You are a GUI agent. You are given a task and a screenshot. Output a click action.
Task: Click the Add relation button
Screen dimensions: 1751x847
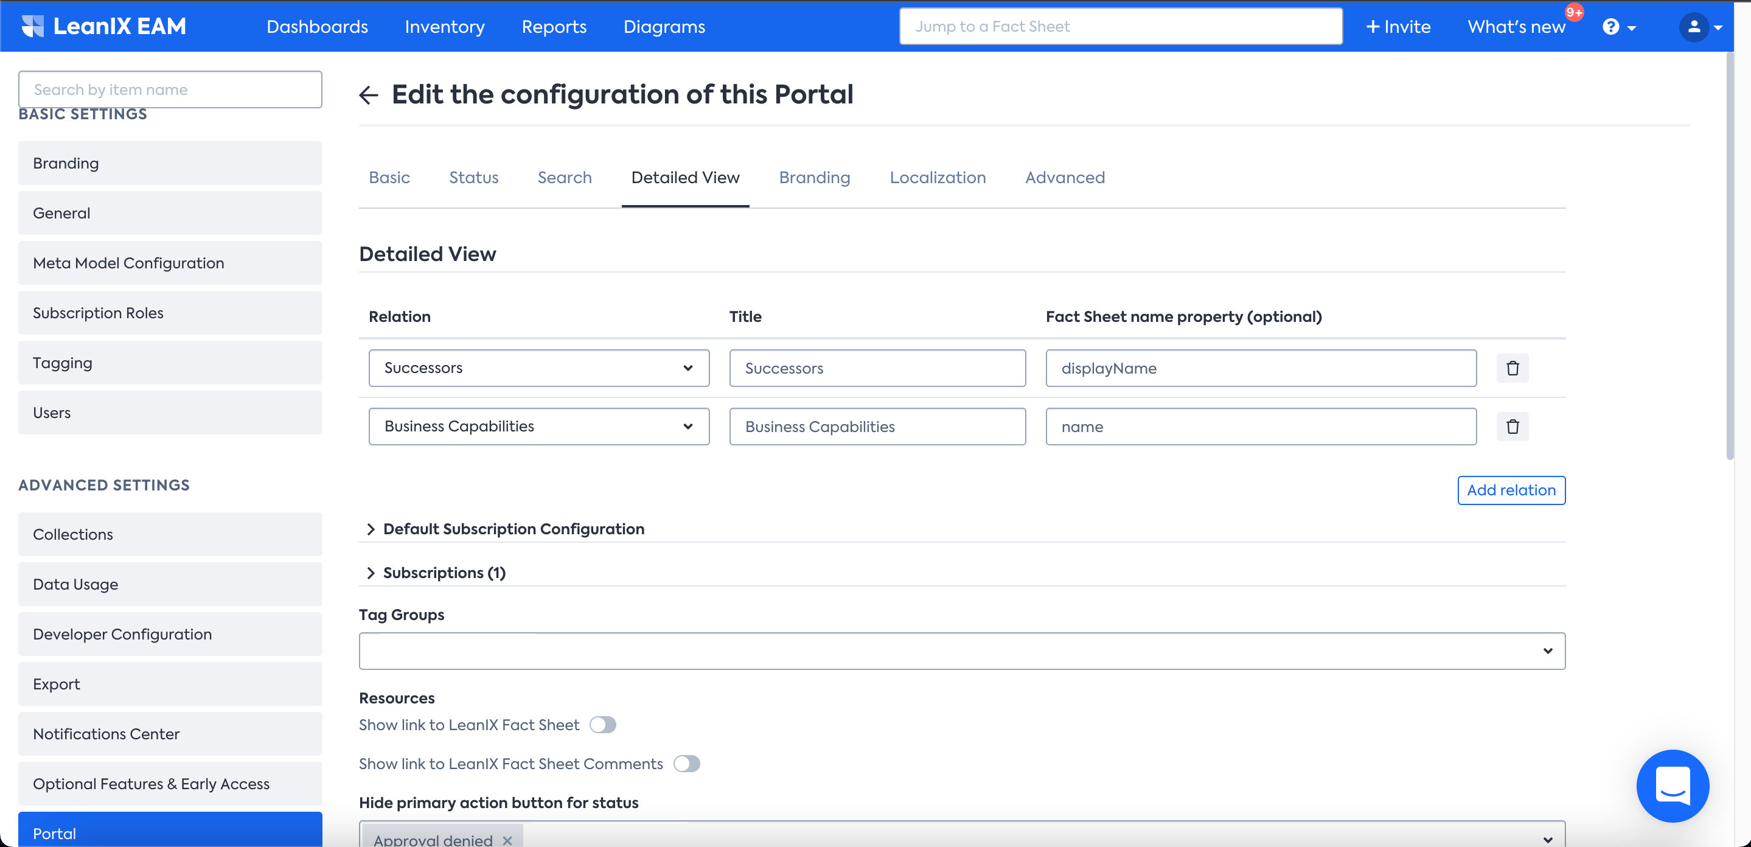tap(1511, 490)
